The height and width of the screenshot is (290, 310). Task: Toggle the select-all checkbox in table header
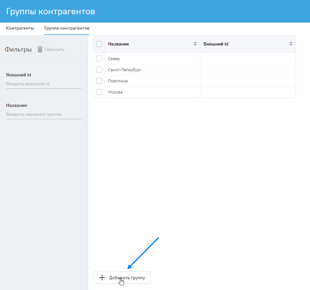tap(99, 44)
